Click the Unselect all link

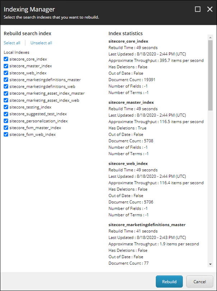(41, 43)
